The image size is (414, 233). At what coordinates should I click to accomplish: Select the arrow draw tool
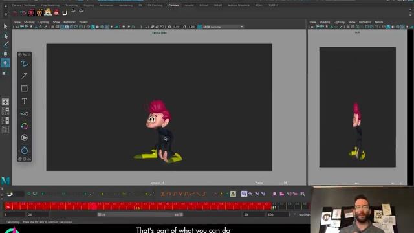[x=25, y=76]
